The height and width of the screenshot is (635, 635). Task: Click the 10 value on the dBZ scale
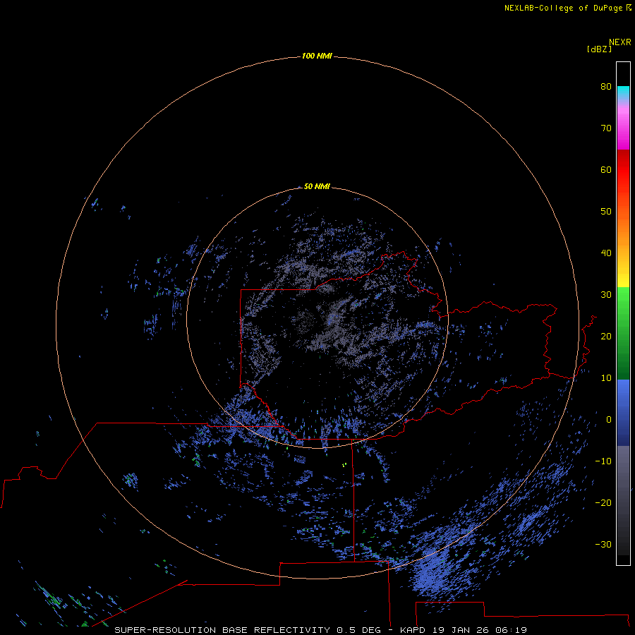[606, 378]
